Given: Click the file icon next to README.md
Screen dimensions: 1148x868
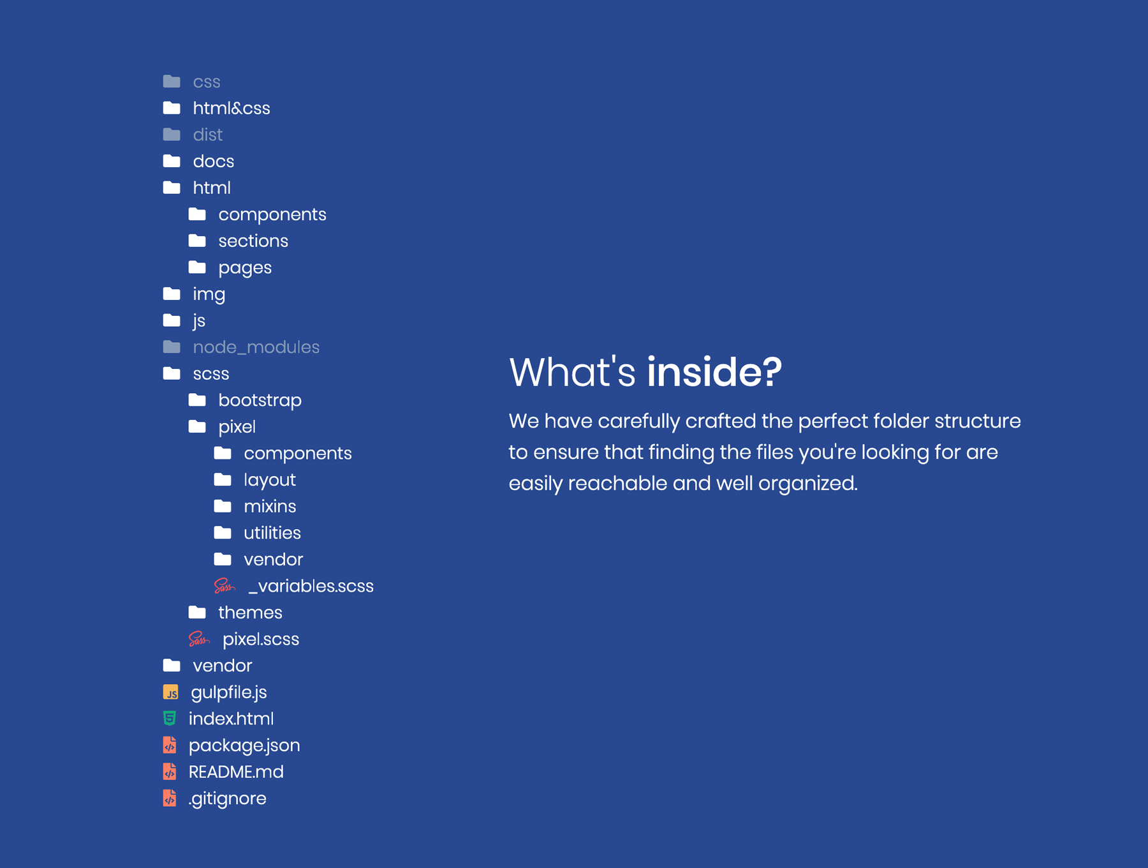Looking at the screenshot, I should point(170,772).
